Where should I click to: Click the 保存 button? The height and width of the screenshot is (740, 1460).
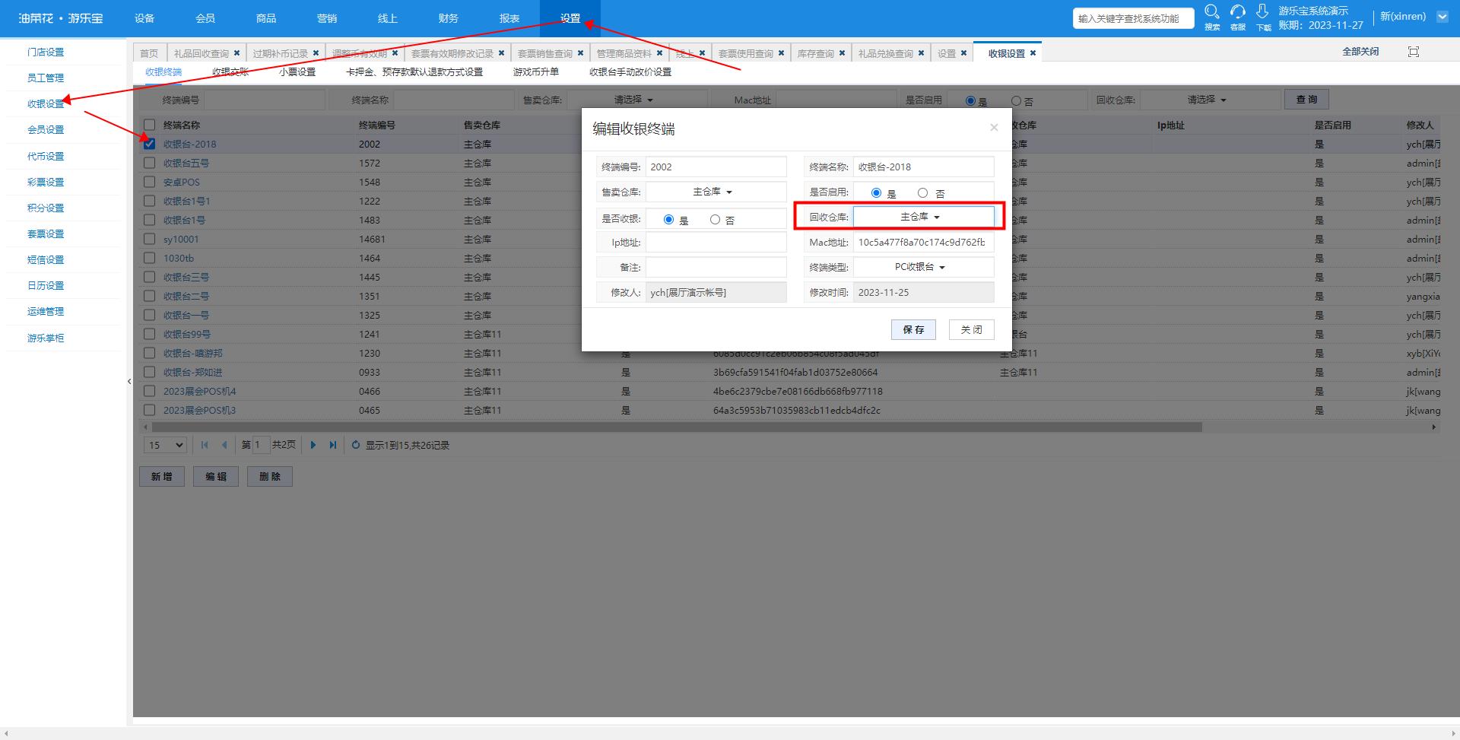pyautogui.click(x=913, y=329)
